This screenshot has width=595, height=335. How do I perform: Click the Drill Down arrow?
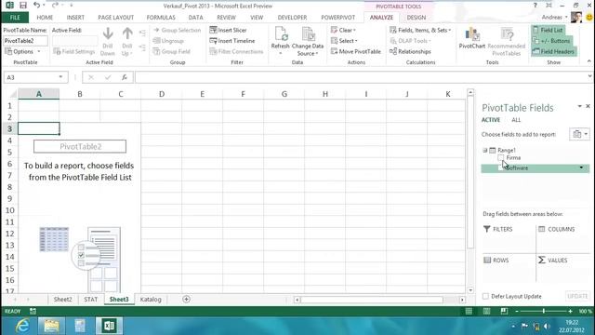point(108,34)
